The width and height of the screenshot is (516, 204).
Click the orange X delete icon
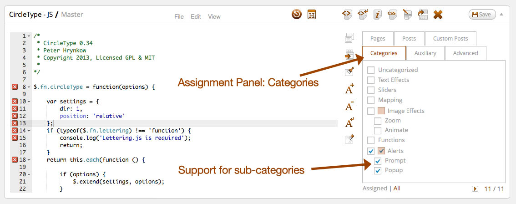(438, 15)
